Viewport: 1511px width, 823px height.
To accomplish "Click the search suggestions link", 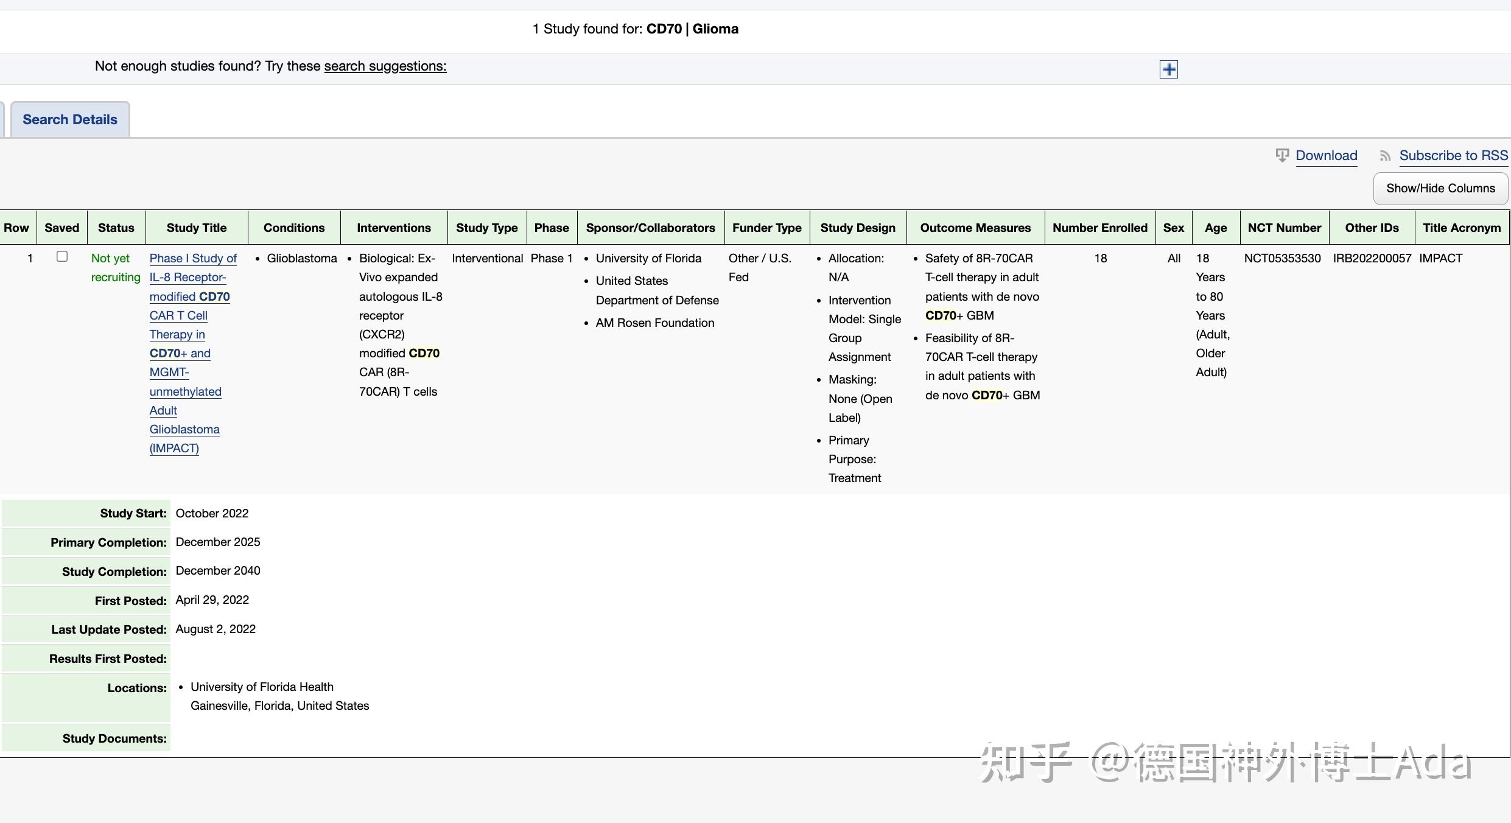I will 385,66.
